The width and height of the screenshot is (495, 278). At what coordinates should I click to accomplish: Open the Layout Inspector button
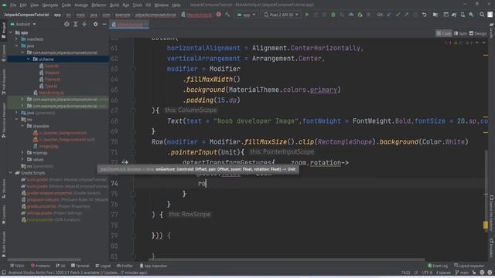[x=469, y=266]
